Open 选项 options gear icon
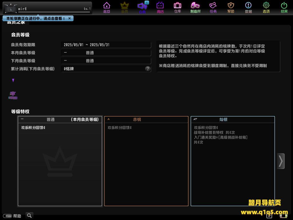 [x=266, y=7]
